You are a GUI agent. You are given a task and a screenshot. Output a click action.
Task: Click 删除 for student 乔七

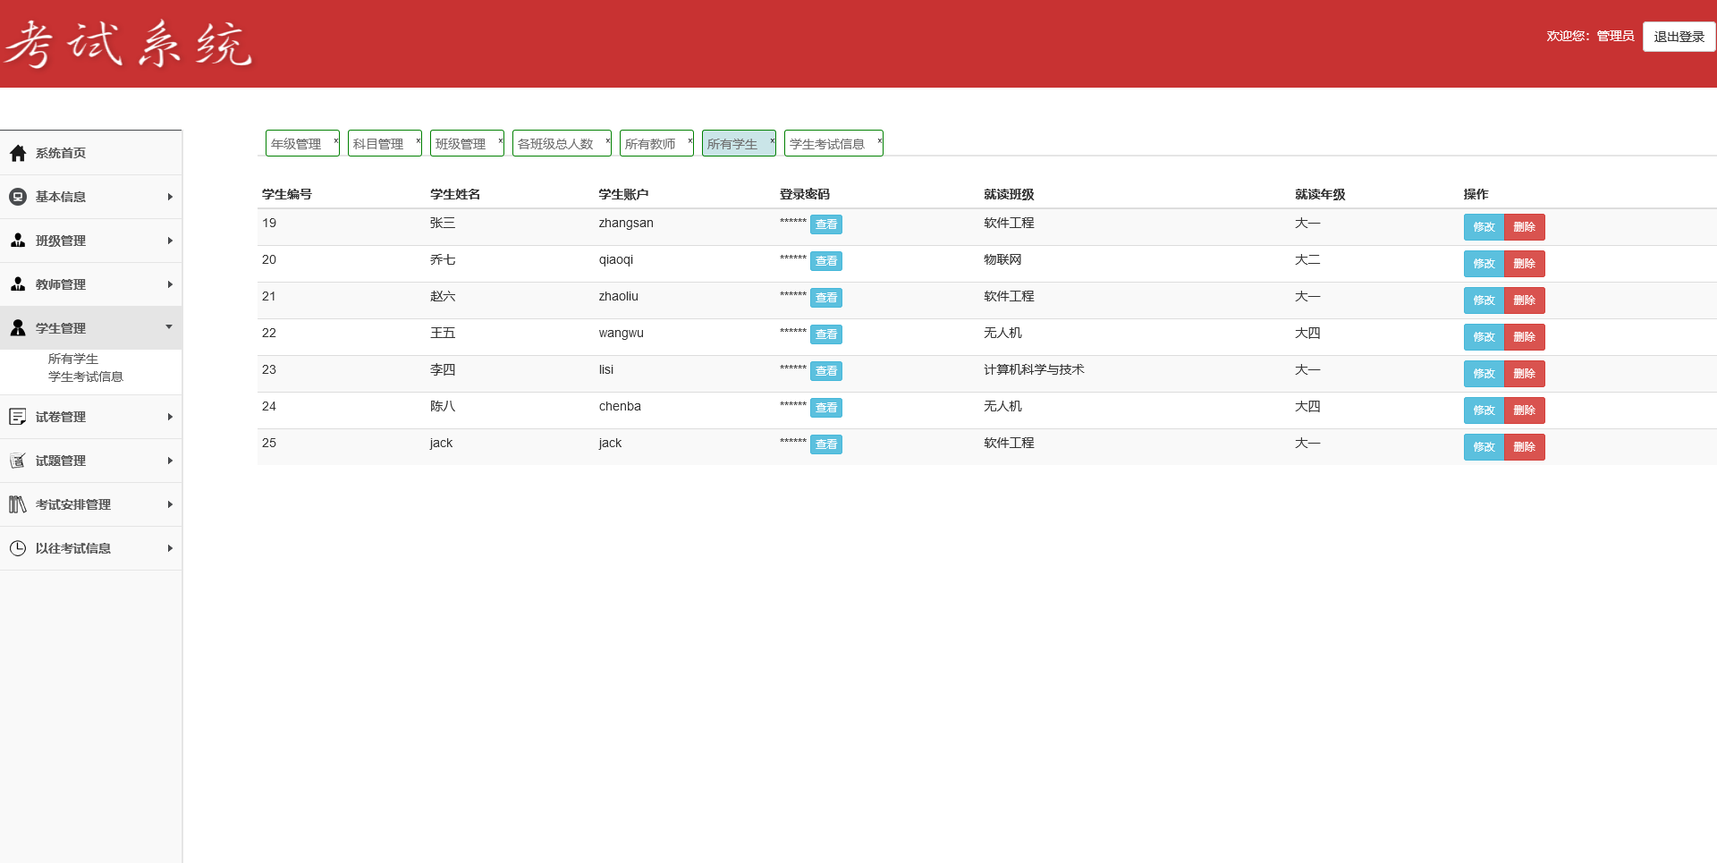[x=1525, y=264]
